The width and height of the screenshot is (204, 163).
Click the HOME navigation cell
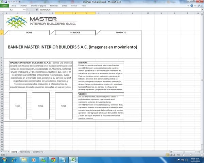pos(29,33)
